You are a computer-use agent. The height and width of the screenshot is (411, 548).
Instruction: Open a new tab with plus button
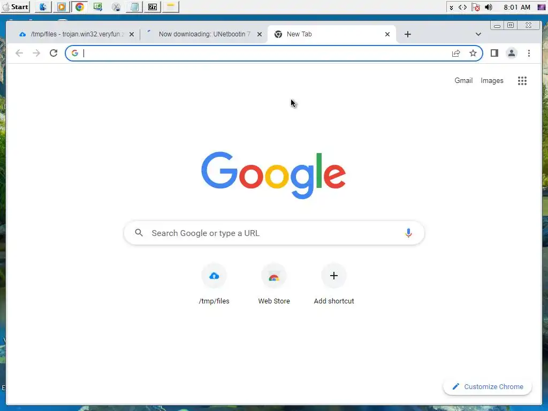[x=407, y=34]
